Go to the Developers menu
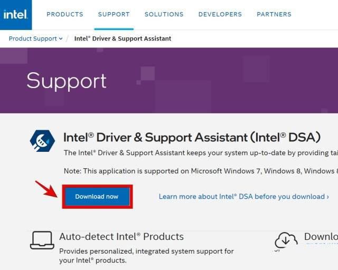The image size is (338, 270). 220,14
